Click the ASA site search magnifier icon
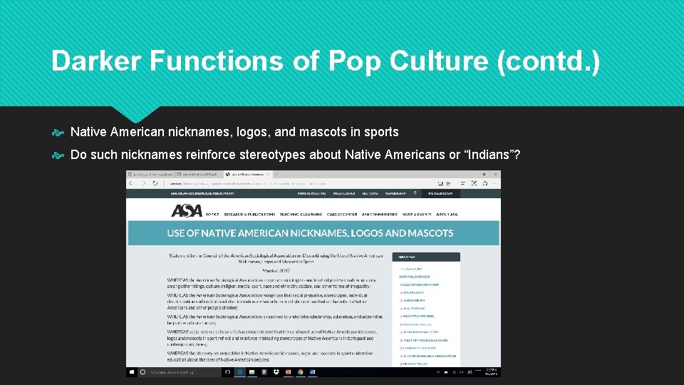This screenshot has height=385, width=684. click(x=415, y=192)
